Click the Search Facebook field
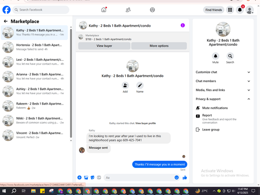The height and width of the screenshot is (195, 260). point(41,10)
